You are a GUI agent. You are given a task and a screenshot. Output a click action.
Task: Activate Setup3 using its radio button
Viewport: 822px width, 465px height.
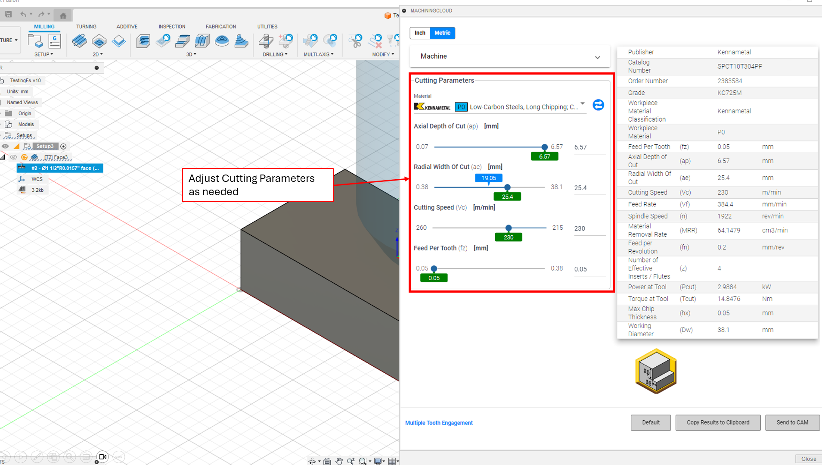coord(63,147)
